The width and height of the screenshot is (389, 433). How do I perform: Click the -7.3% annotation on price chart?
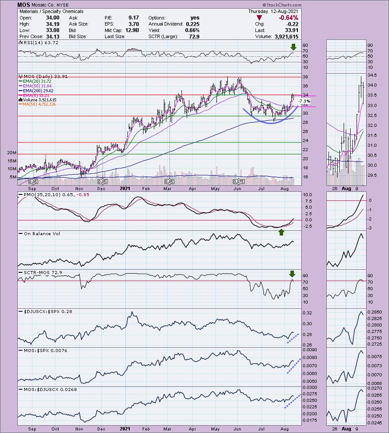pos(304,101)
